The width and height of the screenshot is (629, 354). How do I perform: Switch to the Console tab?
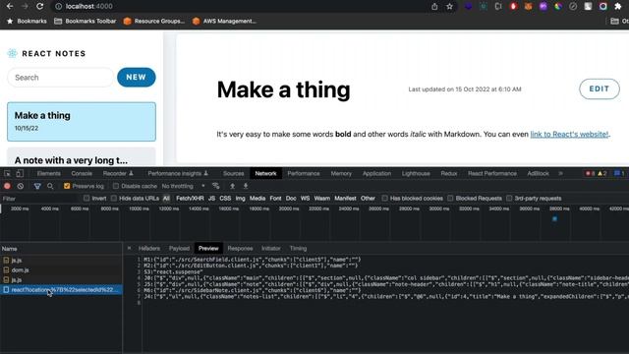(x=82, y=173)
